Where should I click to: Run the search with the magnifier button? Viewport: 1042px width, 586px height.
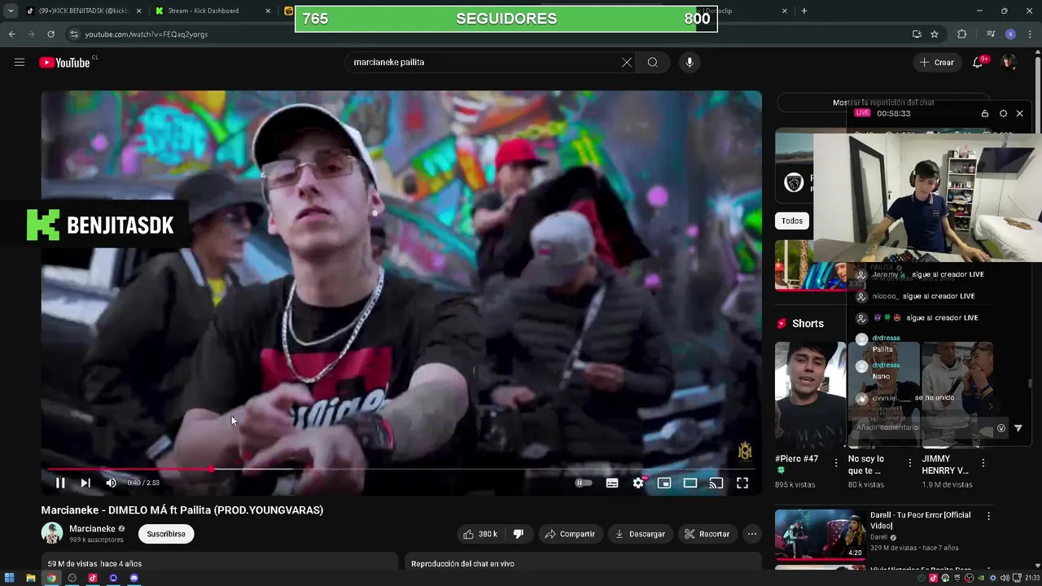(x=653, y=62)
